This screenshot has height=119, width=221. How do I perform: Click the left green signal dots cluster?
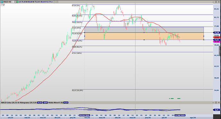pyautogui.click(x=171, y=99)
